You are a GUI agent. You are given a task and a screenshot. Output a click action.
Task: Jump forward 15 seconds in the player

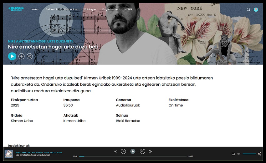pyautogui.click(x=142, y=151)
